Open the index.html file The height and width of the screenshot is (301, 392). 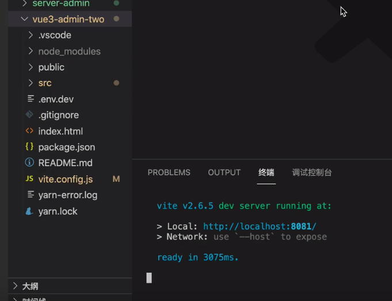click(x=60, y=131)
